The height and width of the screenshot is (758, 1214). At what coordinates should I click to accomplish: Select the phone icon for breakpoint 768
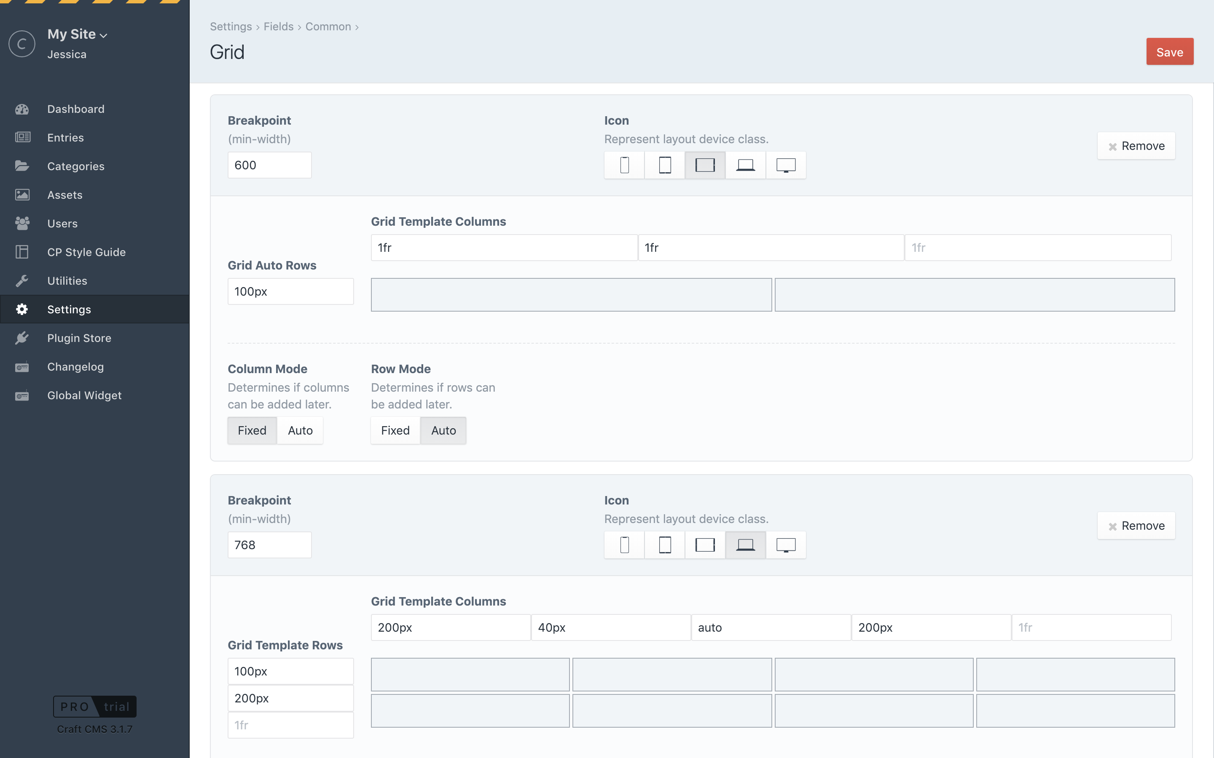click(624, 545)
